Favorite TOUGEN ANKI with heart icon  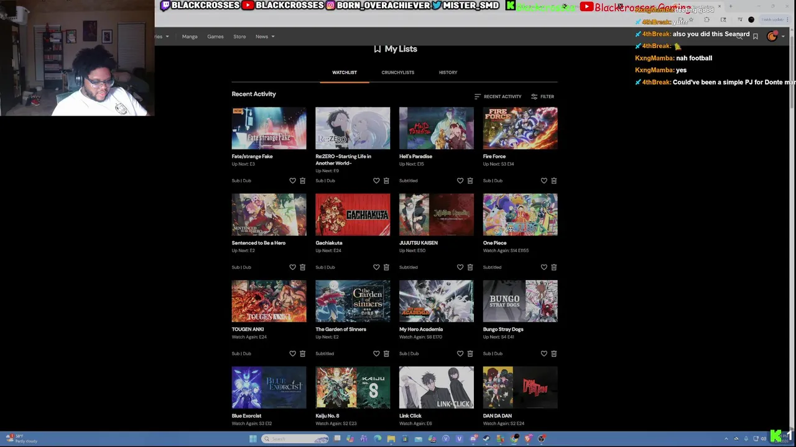click(x=292, y=353)
